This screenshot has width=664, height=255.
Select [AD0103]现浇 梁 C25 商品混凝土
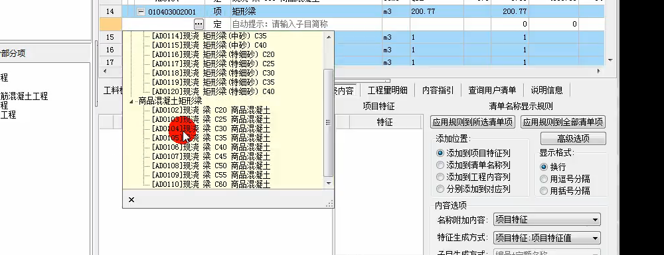211,119
